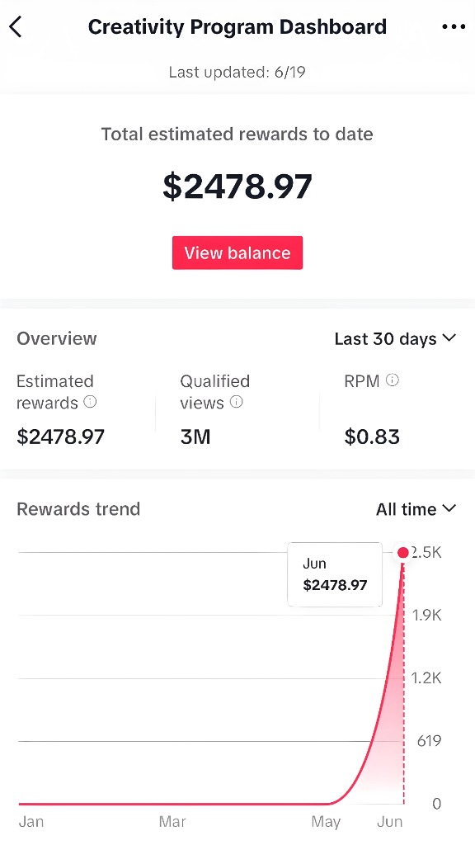The image size is (475, 845).
Task: Click the View balance button
Action: click(237, 253)
